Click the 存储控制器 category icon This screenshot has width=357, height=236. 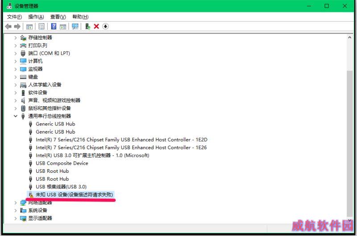coord(23,38)
